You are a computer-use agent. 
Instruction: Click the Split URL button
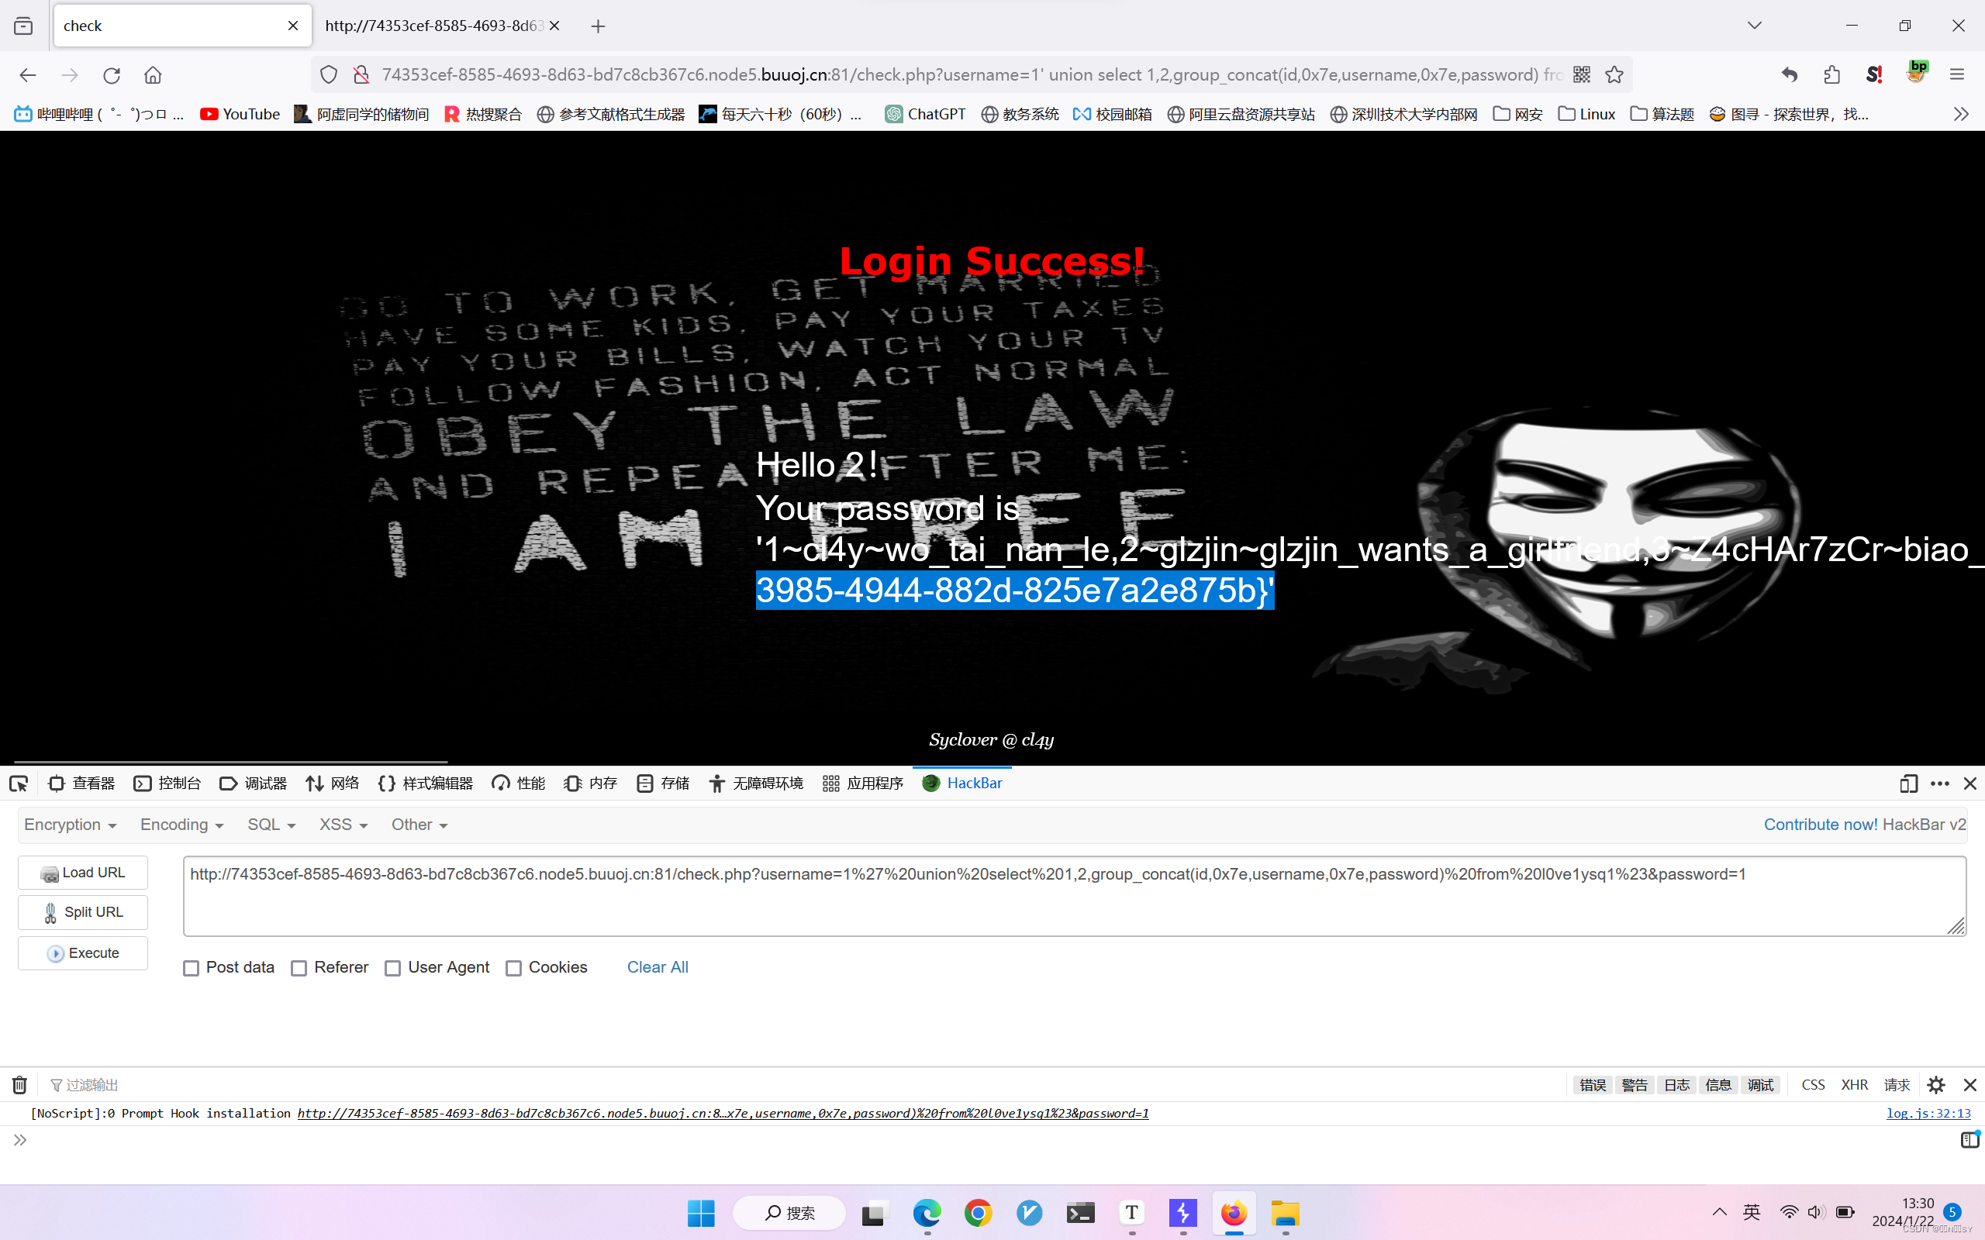pos(83,912)
